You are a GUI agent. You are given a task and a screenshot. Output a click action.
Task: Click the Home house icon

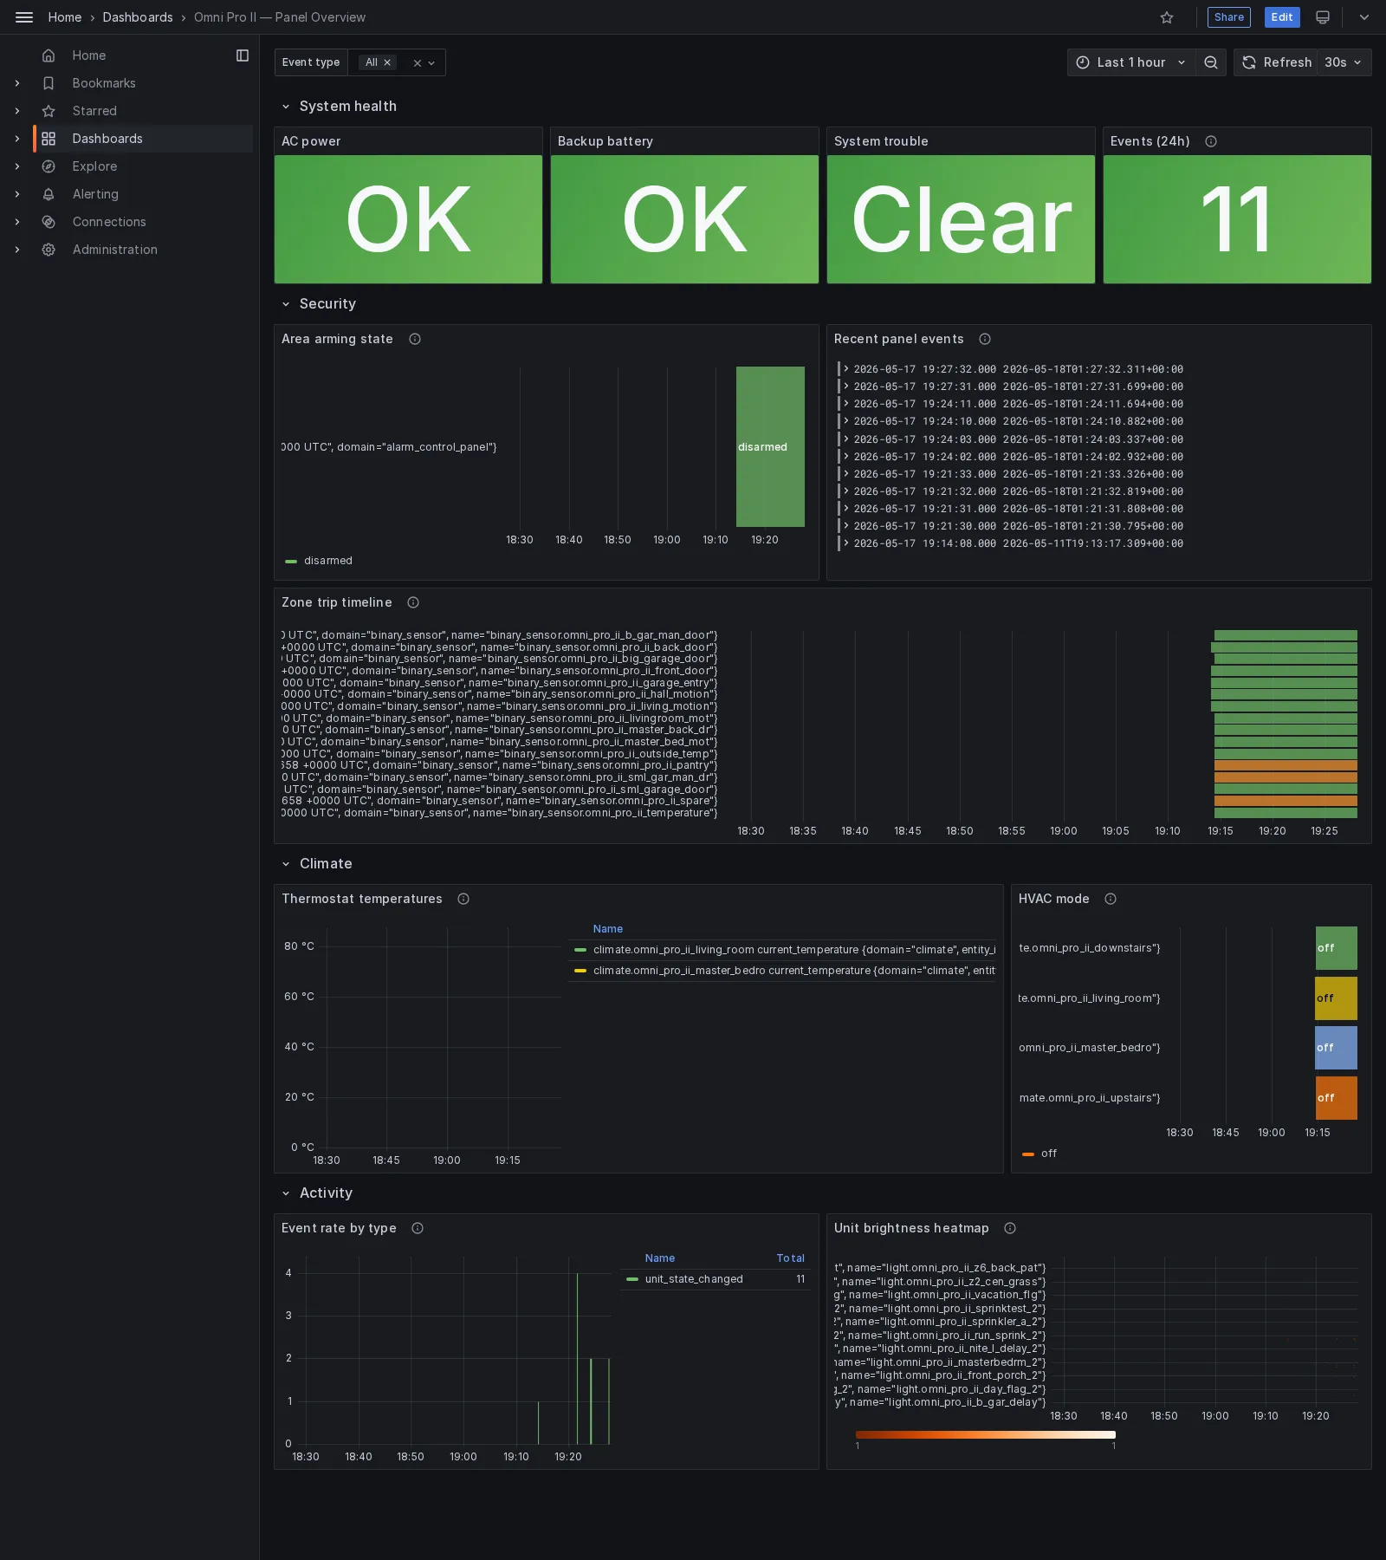[x=49, y=55]
